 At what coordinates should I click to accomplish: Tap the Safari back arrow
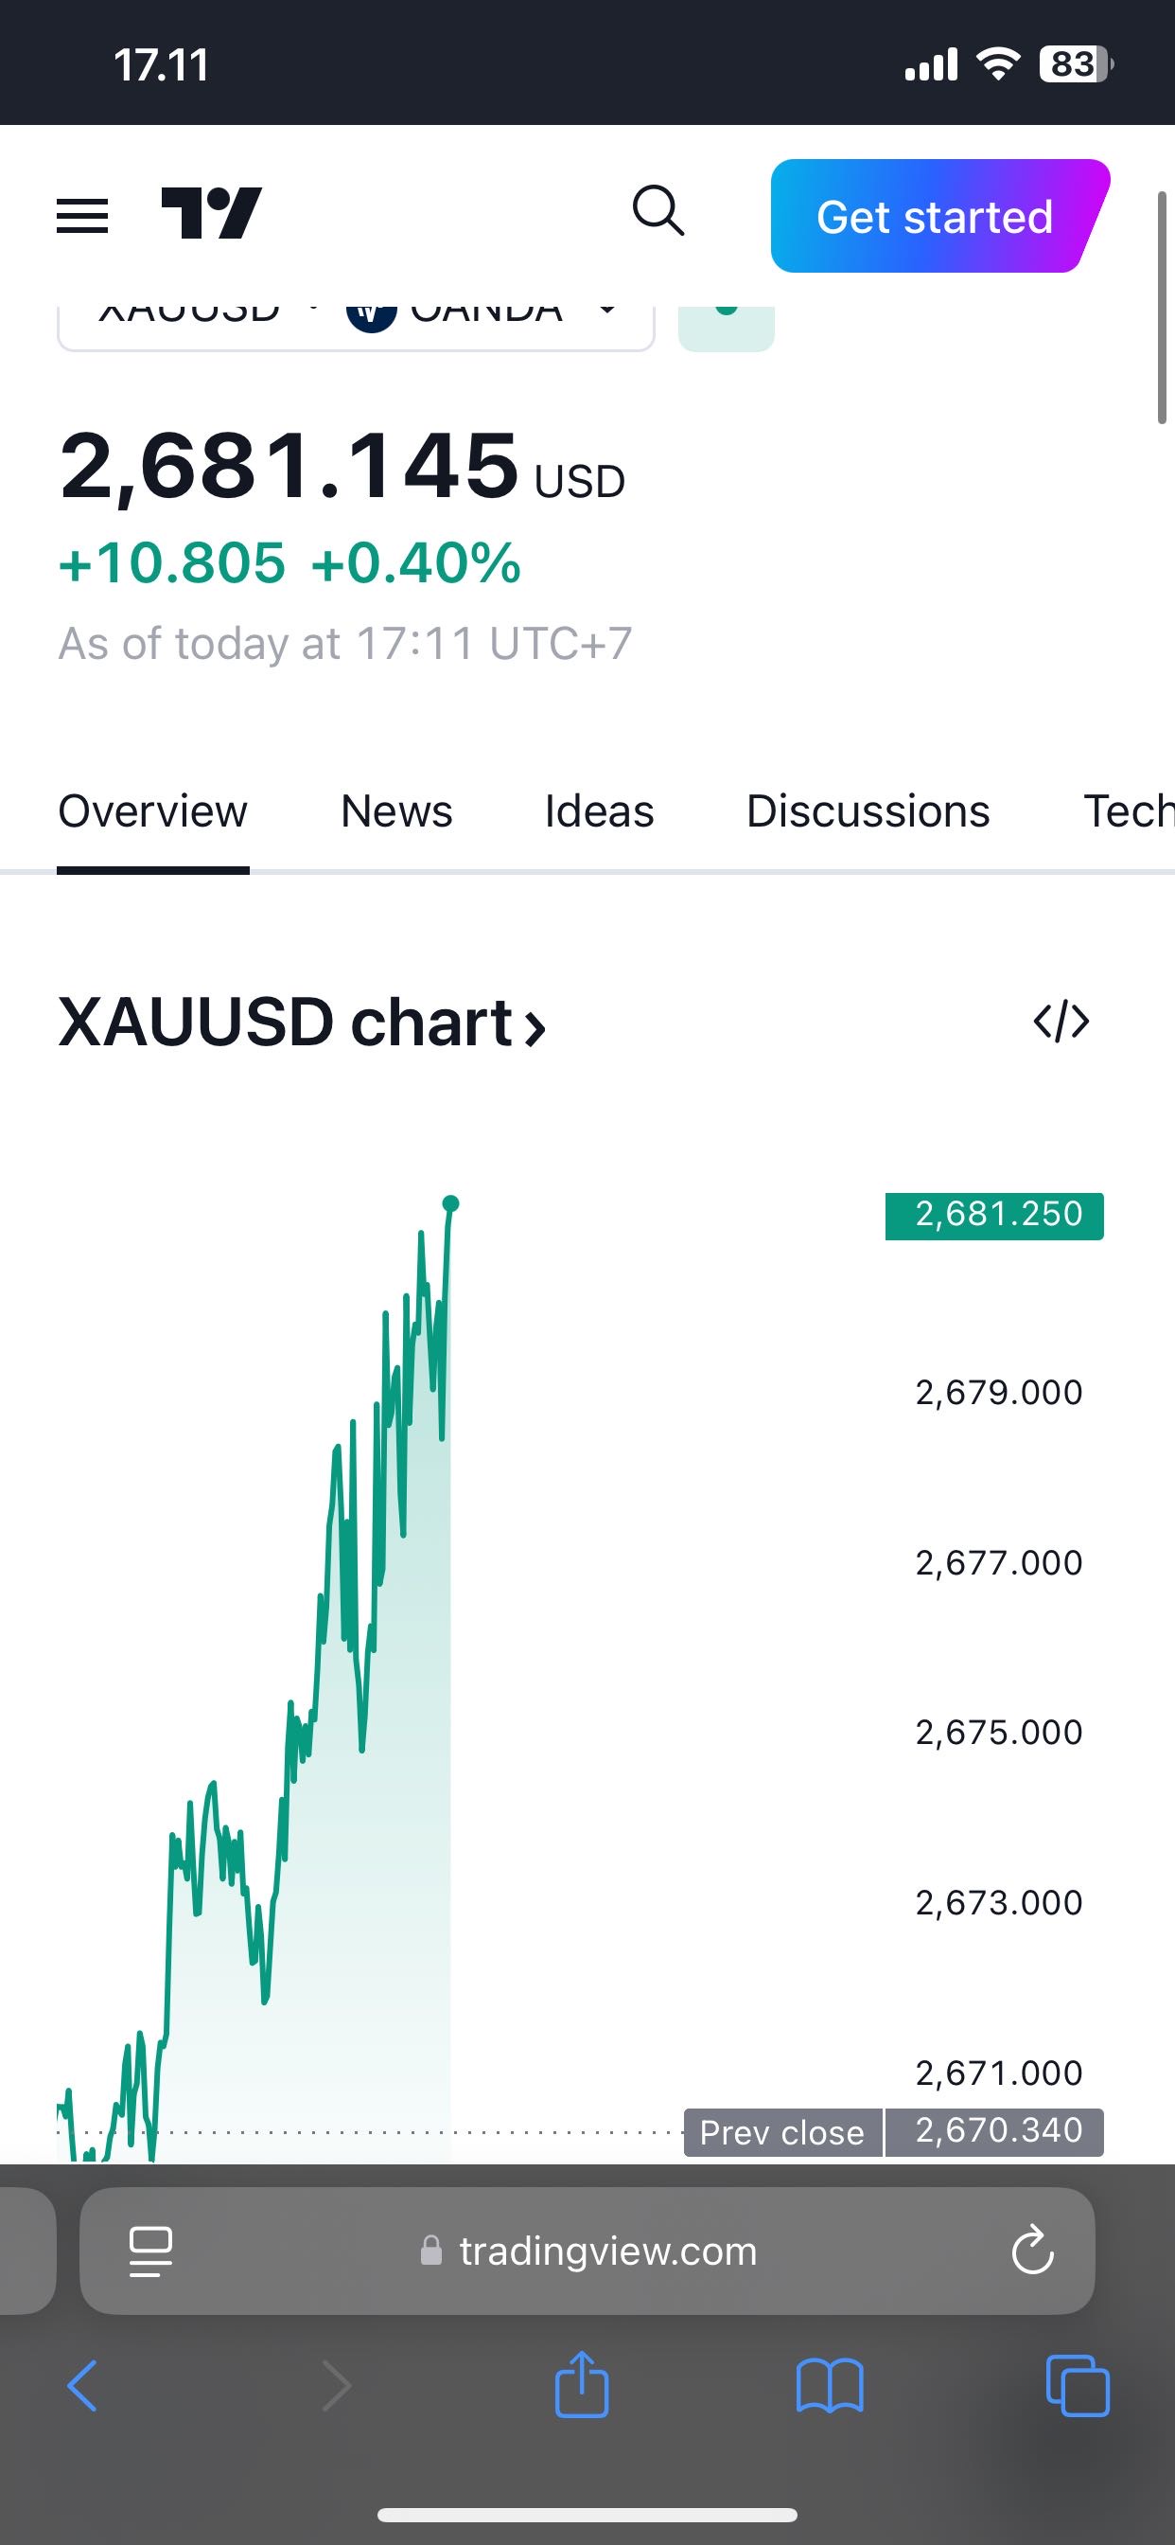coord(83,2385)
